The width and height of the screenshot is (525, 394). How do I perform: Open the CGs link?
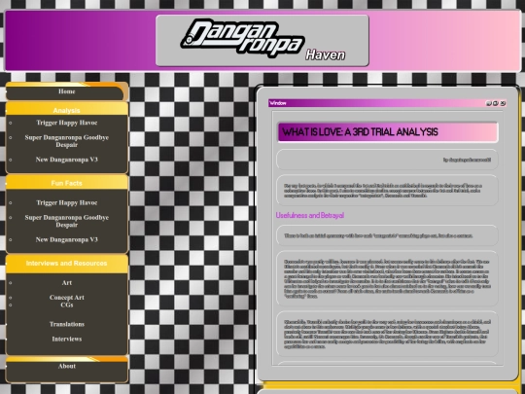pos(67,304)
